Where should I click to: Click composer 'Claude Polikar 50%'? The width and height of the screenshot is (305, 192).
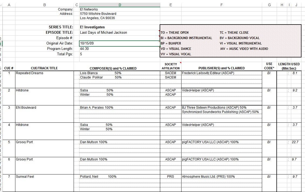pos(101,77)
